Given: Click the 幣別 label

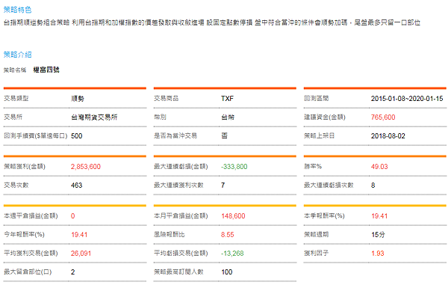Looking at the screenshot, I should 160,117.
